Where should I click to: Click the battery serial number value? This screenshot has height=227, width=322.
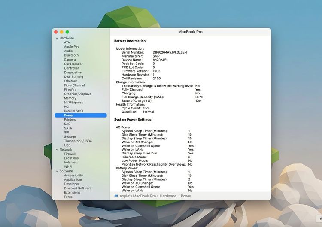pos(170,52)
